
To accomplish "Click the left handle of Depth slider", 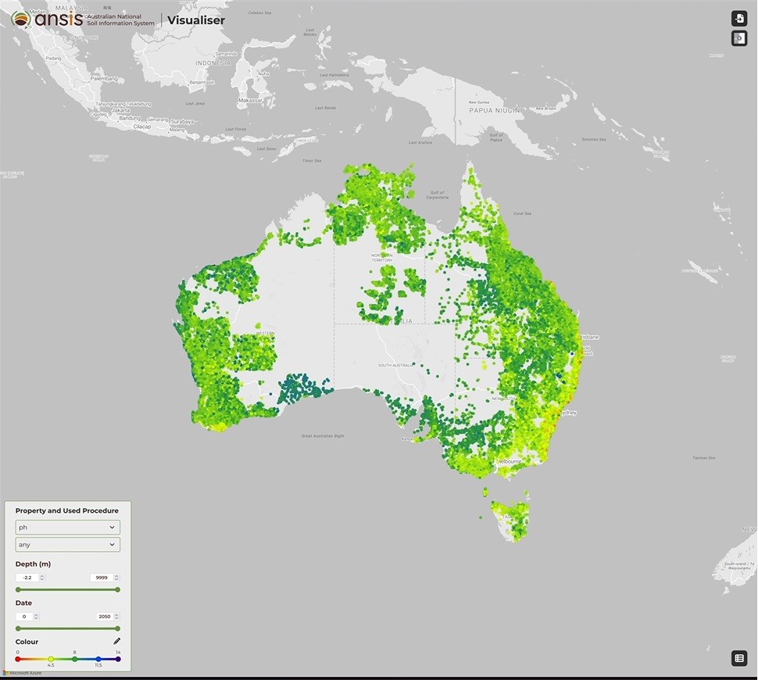I will (x=18, y=589).
